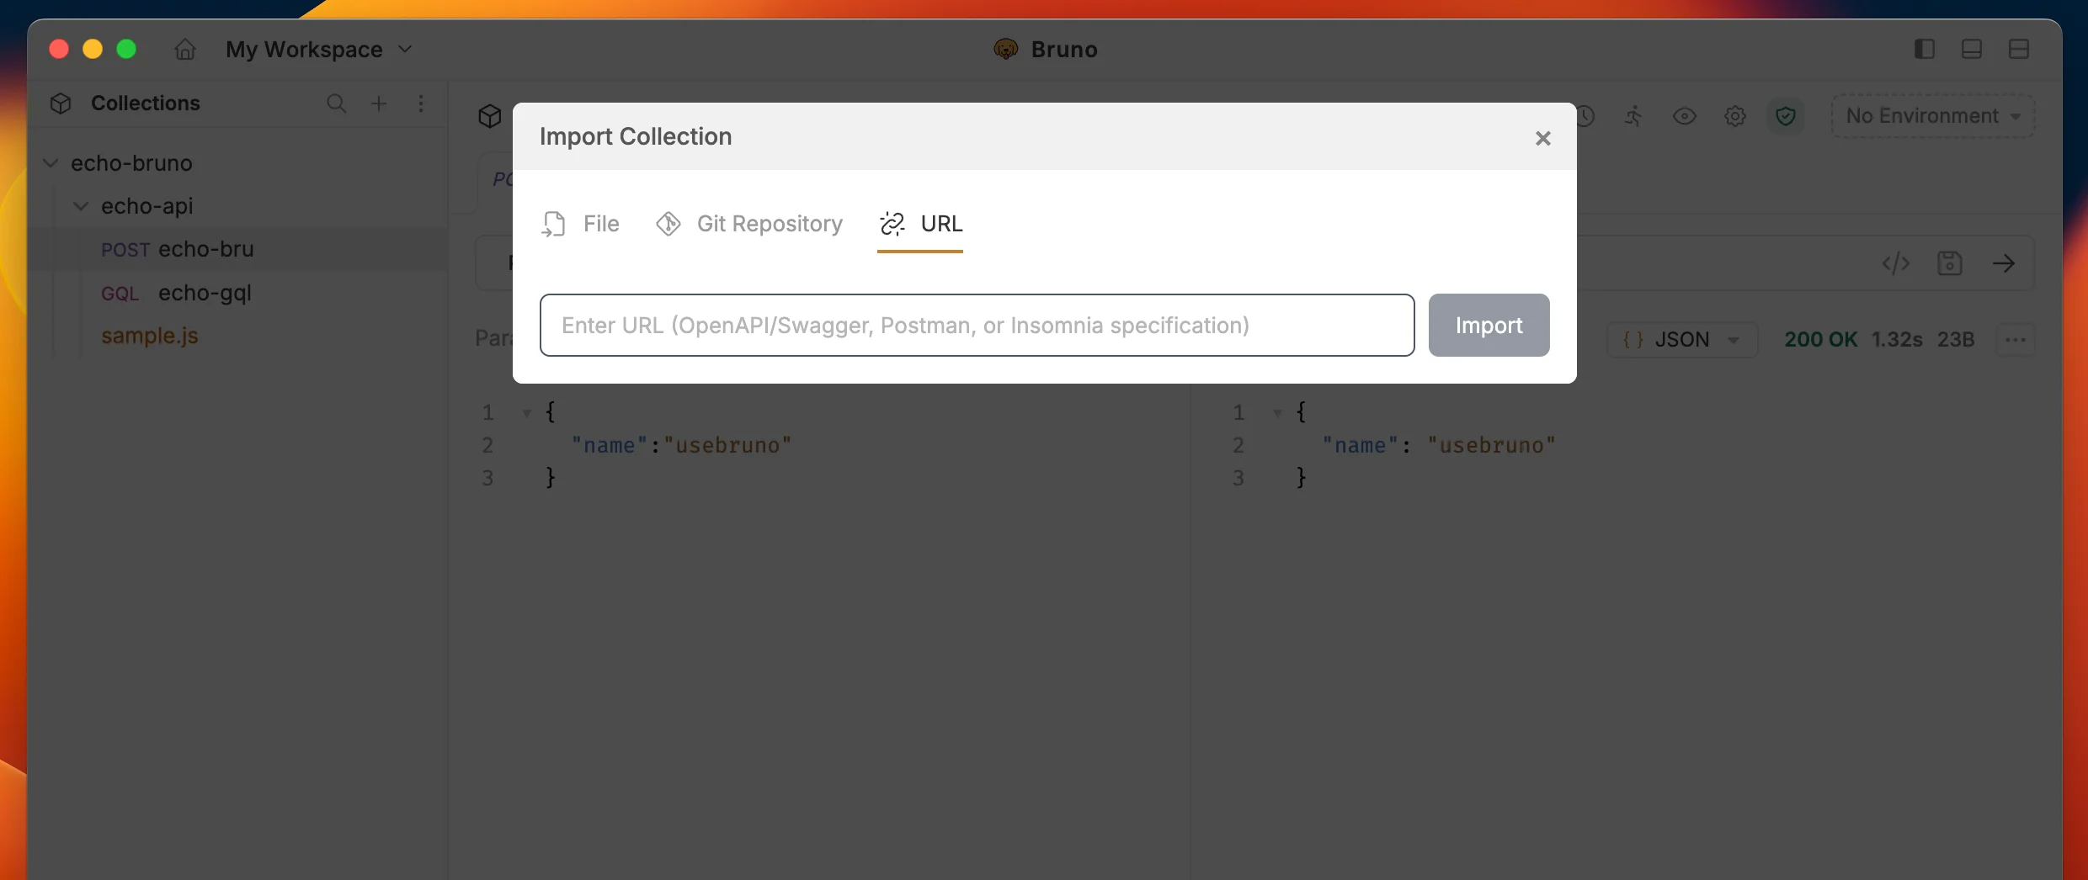Click the 23B response size
Image resolution: width=2088 pixels, height=880 pixels.
click(1955, 340)
